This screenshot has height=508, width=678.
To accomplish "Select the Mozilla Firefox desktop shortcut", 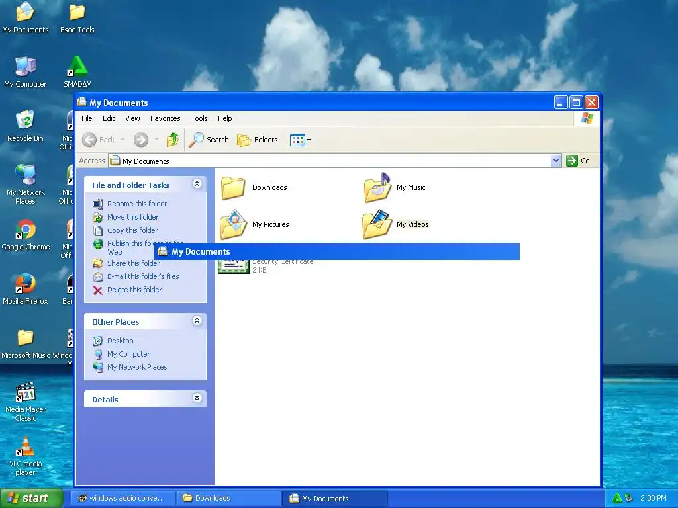I will pos(25,289).
